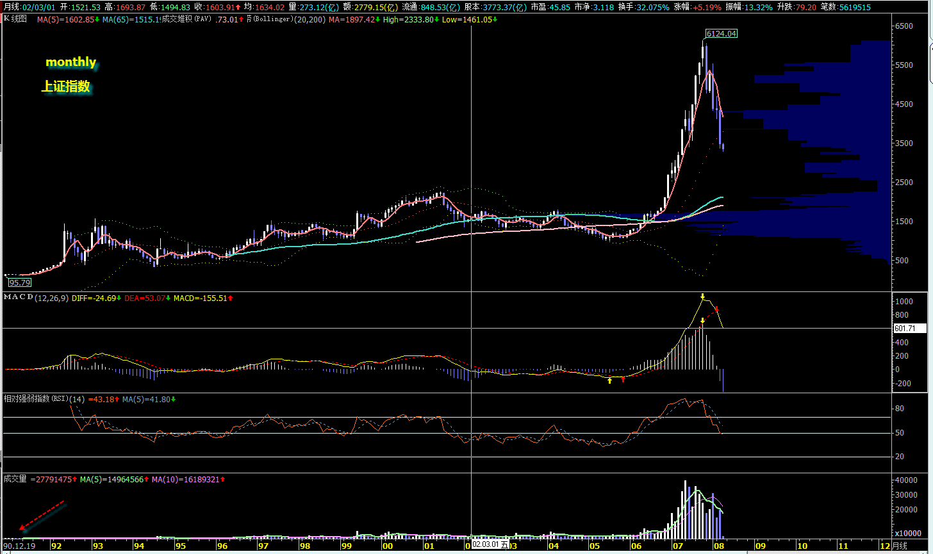Select the 振幅:13.32% amplitude value

point(750,7)
